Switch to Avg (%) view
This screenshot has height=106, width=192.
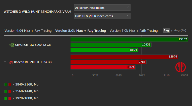point(180,30)
